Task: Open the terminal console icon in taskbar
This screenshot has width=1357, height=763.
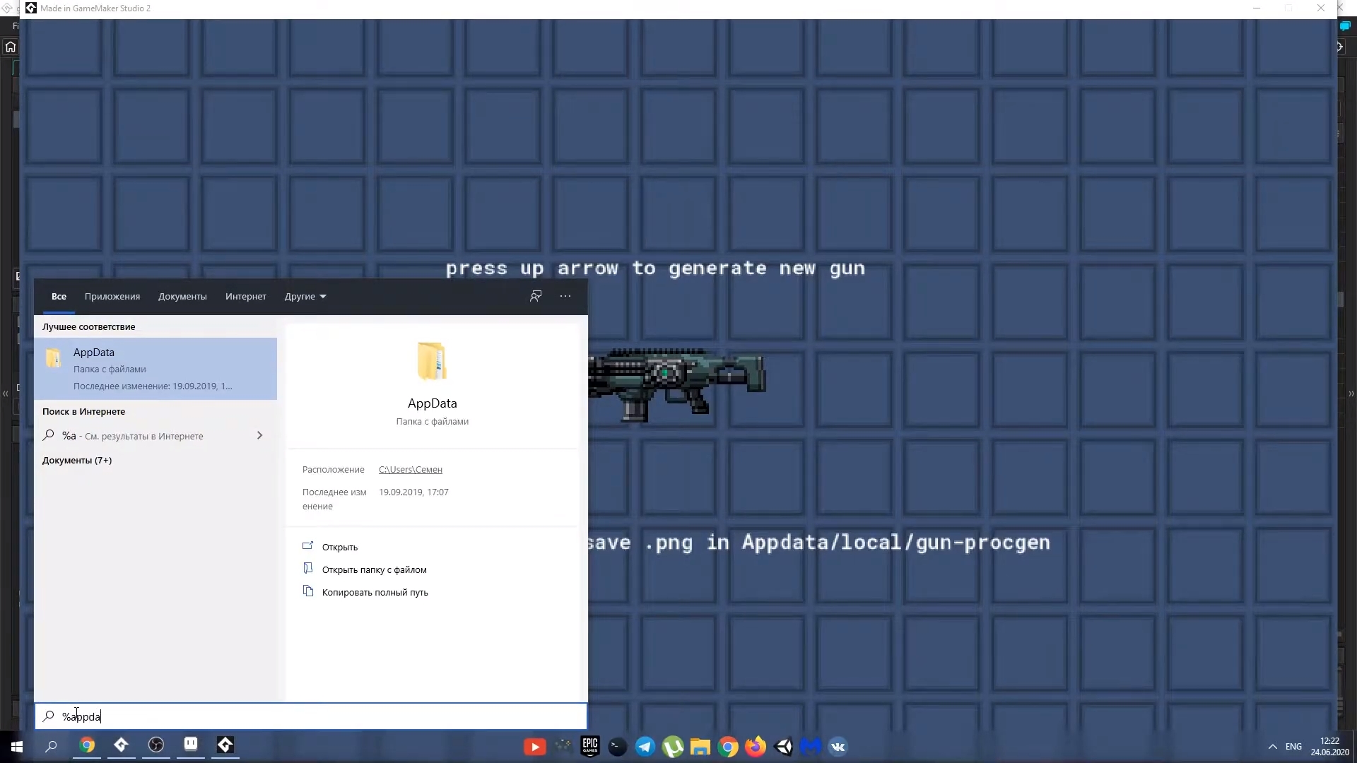Action: coord(618,747)
